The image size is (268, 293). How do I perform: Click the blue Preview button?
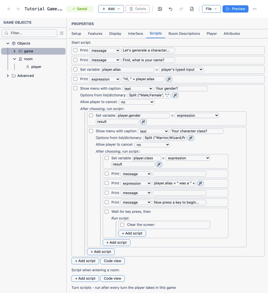click(235, 9)
